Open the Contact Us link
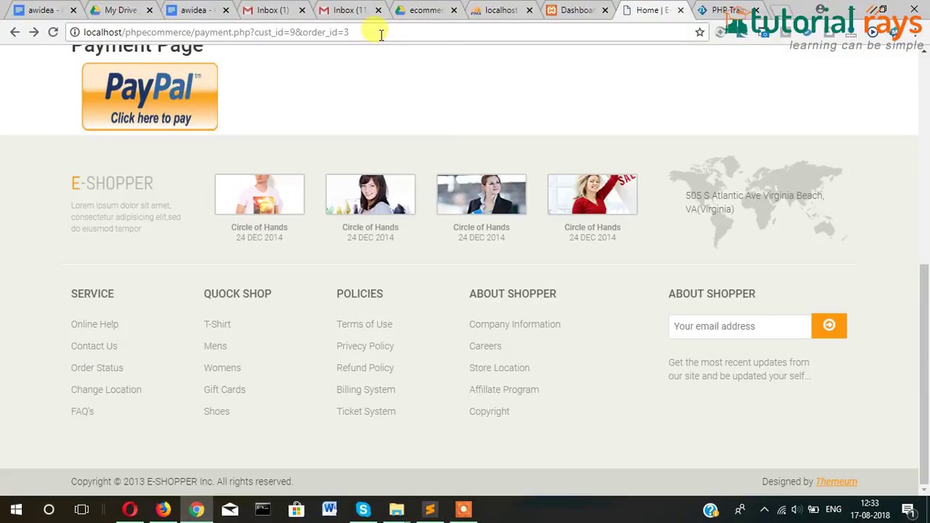 (94, 346)
